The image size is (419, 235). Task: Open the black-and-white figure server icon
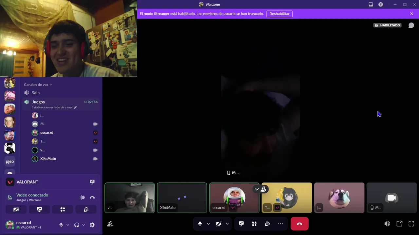[x=10, y=148]
